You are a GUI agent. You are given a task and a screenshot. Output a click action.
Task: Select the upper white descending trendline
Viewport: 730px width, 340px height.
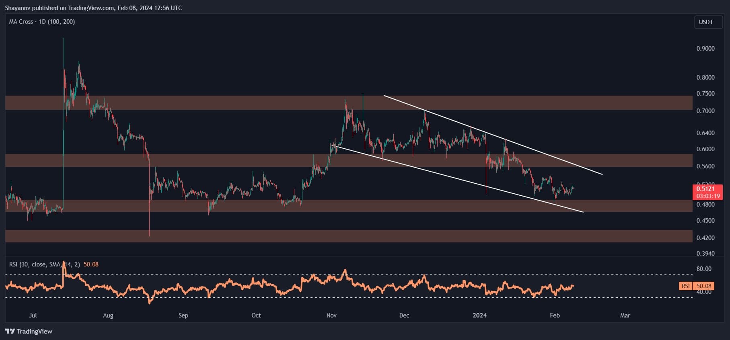[x=493, y=135]
